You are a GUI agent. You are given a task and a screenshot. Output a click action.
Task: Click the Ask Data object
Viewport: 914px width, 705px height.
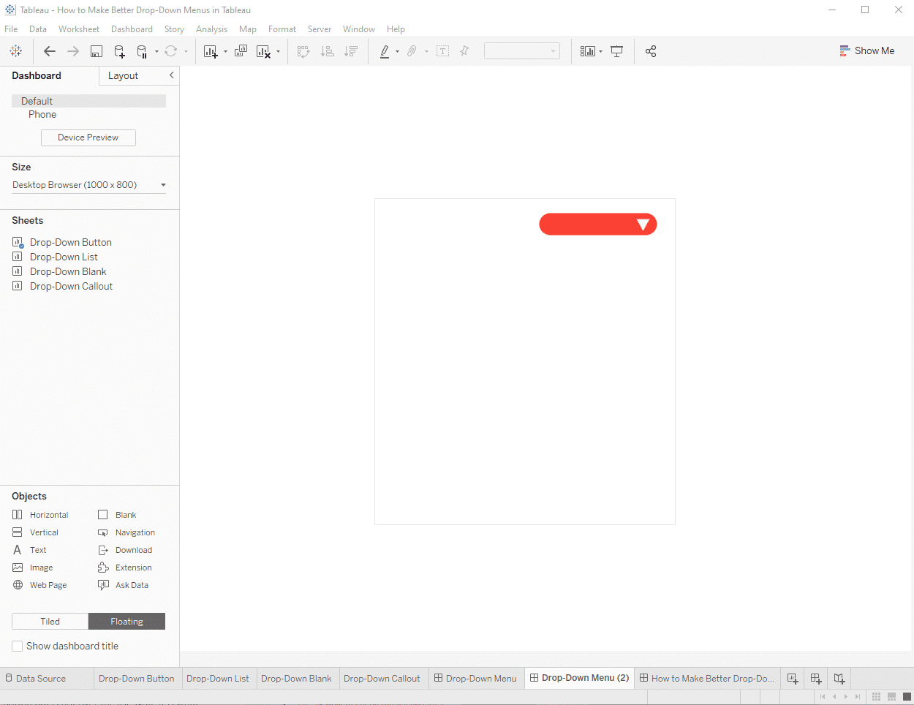coord(123,585)
